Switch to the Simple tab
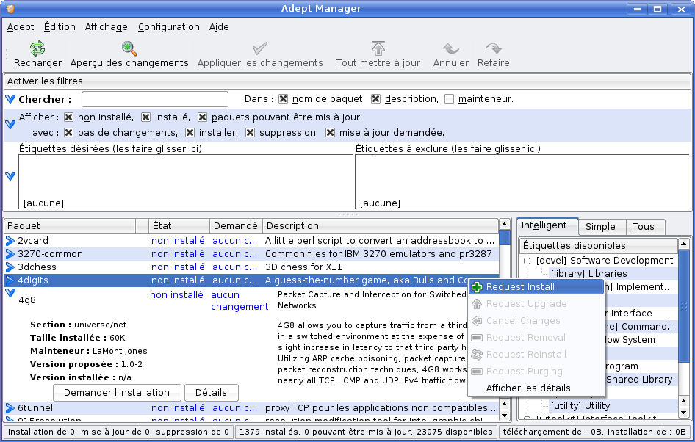Viewport: 695px width, 442px height. (600, 227)
